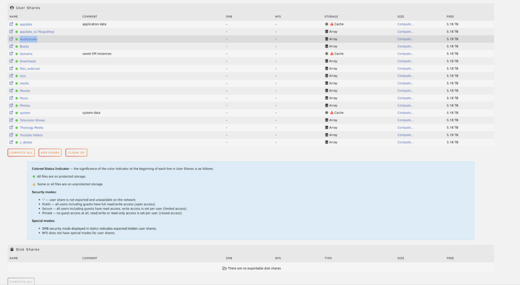This screenshot has height=285, width=520.
Task: Click Type column header in Disk Shares
Action: pyautogui.click(x=328, y=258)
